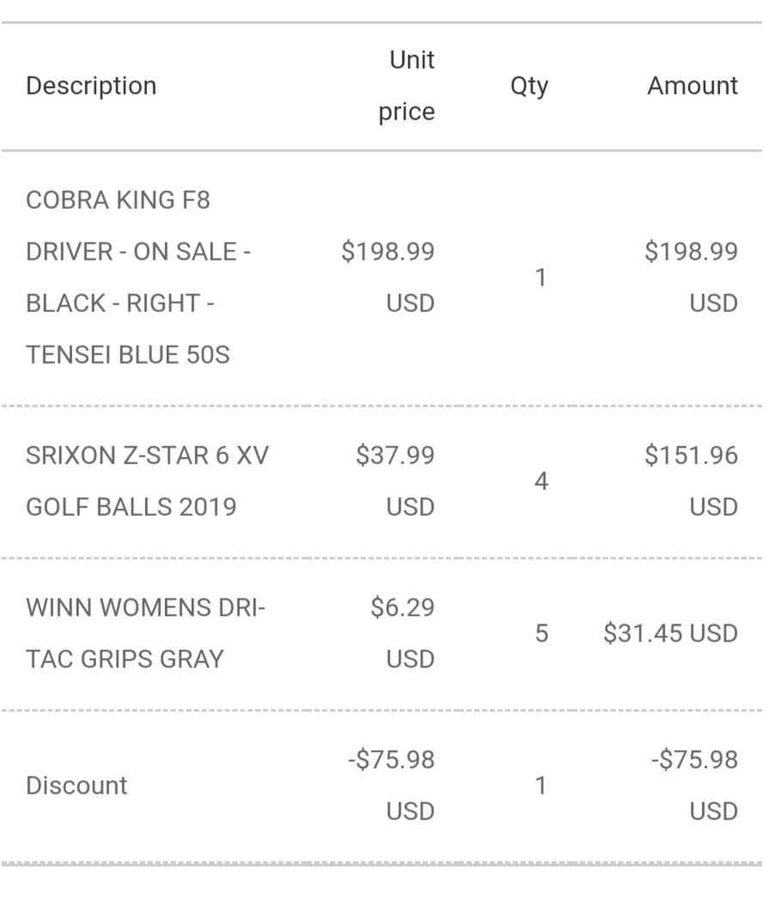Click the $6.29 USD unit price
Viewport: 770px width, 908px height.
pos(403,634)
